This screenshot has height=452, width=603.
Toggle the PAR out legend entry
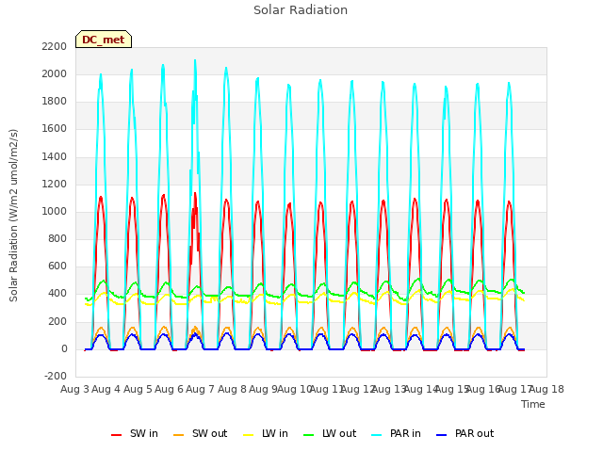pos(464,433)
